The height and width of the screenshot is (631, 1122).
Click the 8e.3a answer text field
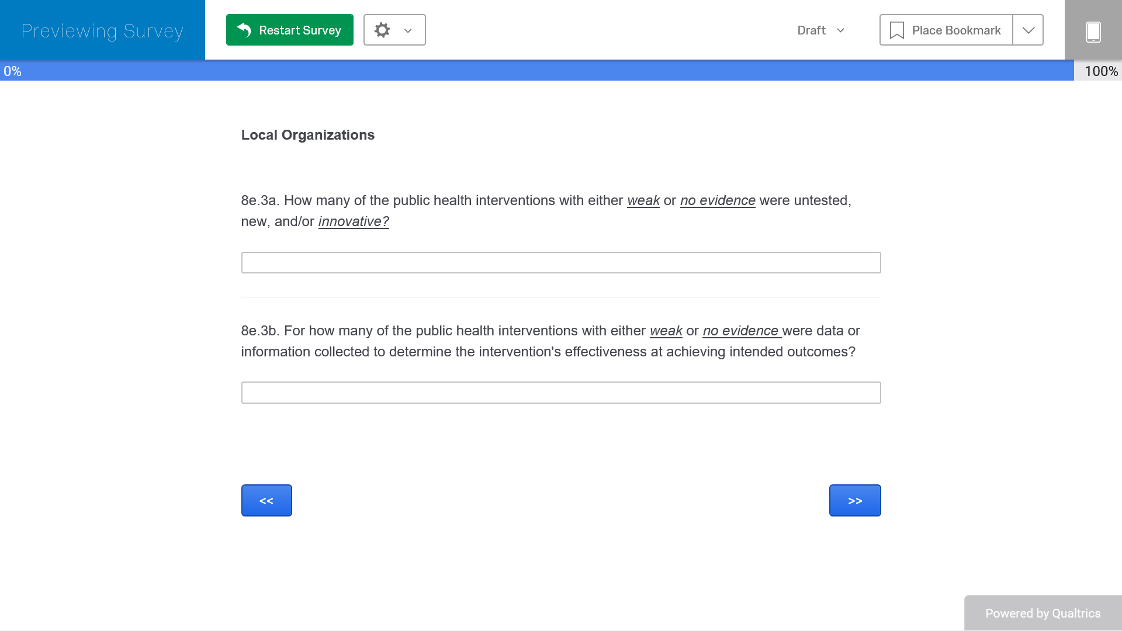pyautogui.click(x=560, y=263)
